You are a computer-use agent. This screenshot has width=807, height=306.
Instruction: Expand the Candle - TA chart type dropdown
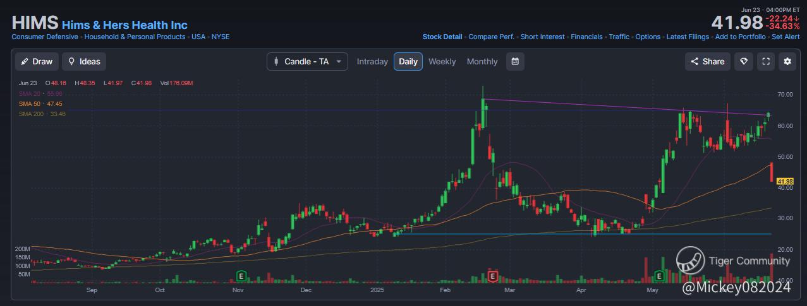pyautogui.click(x=308, y=61)
